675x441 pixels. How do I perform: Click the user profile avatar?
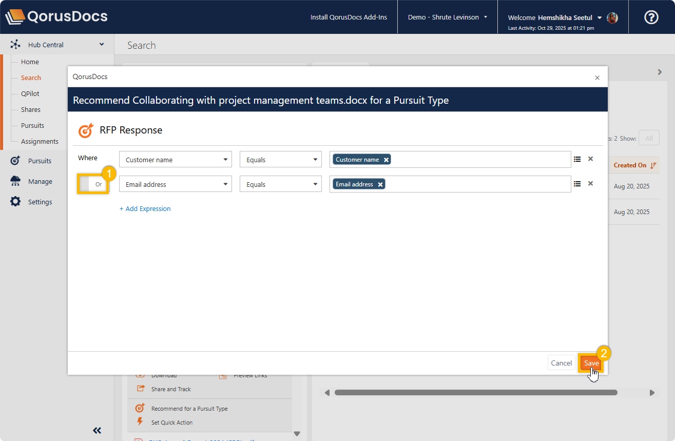[612, 17]
